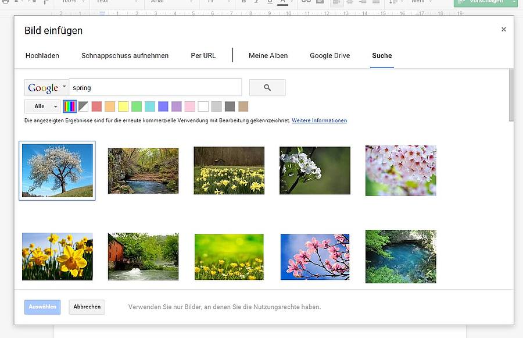523x338 pixels.
Task: Filter images by pink color
Action: 190,106
